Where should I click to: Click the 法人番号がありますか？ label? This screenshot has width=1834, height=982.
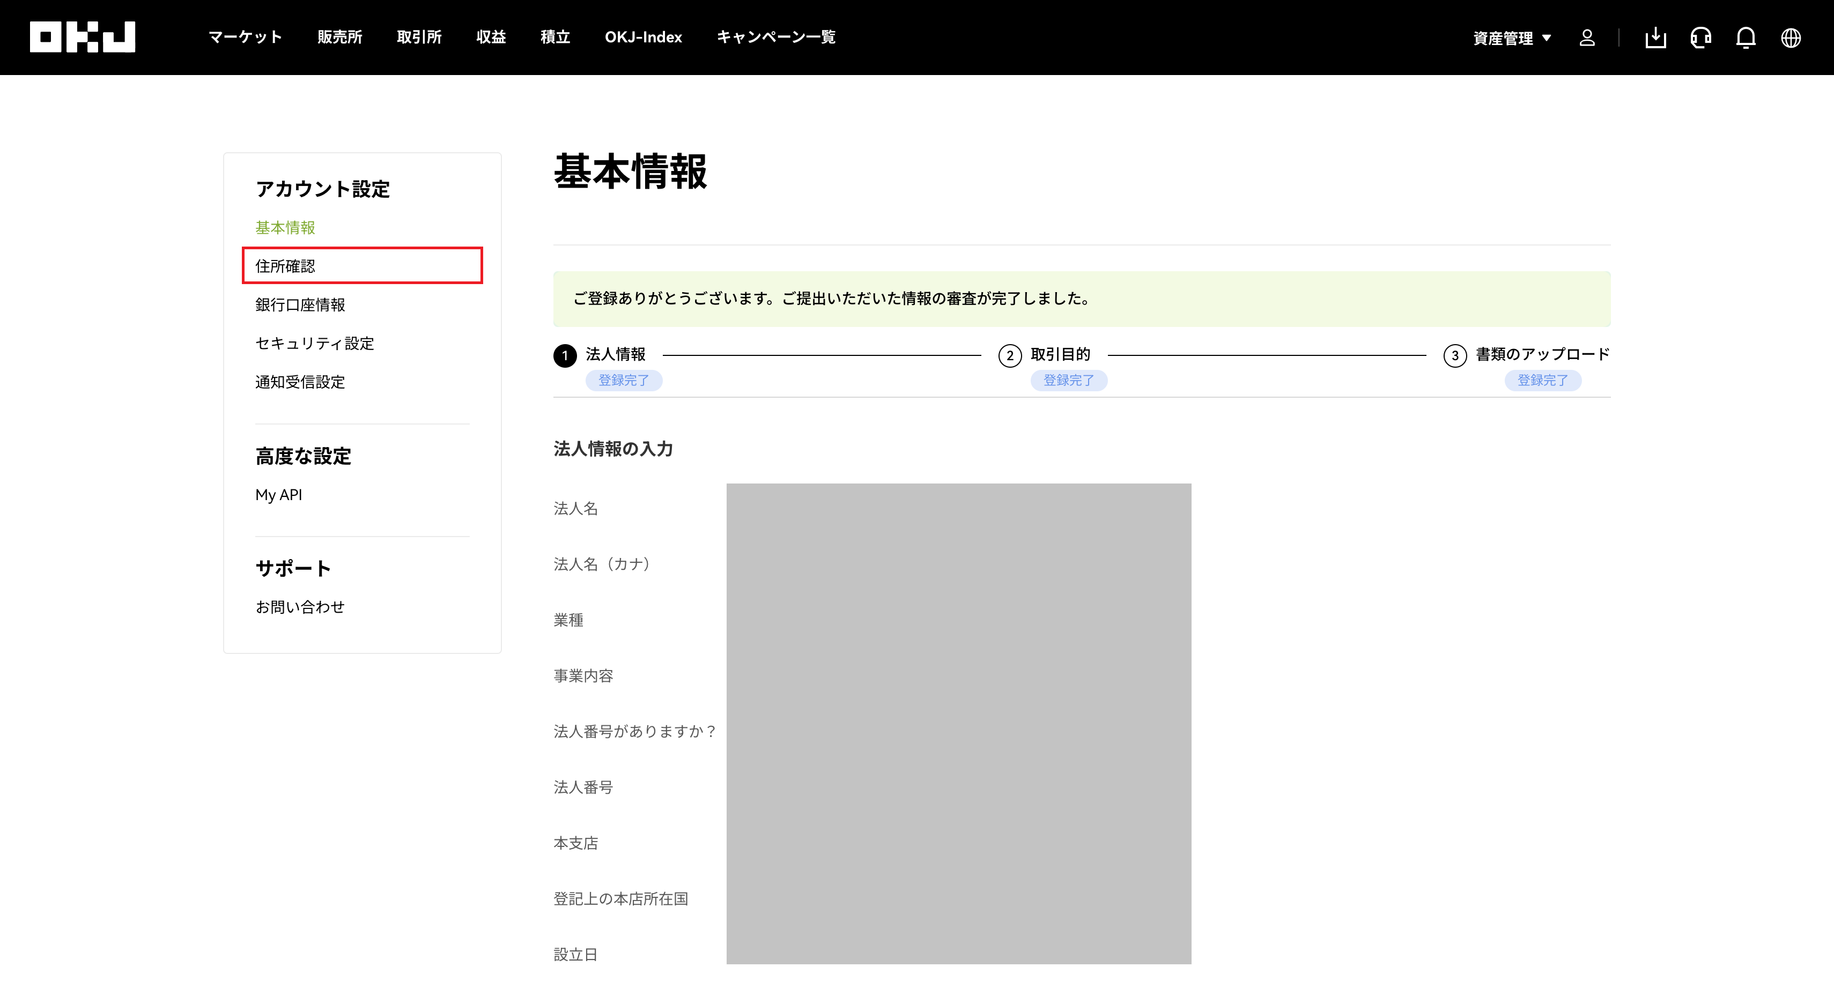(635, 732)
